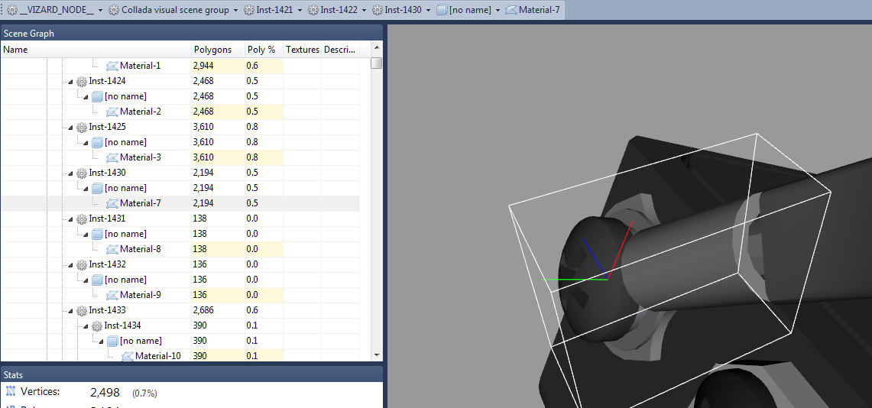Click the gear icon of Inst-1432 tree row
The image size is (872, 408).
pyautogui.click(x=82, y=264)
